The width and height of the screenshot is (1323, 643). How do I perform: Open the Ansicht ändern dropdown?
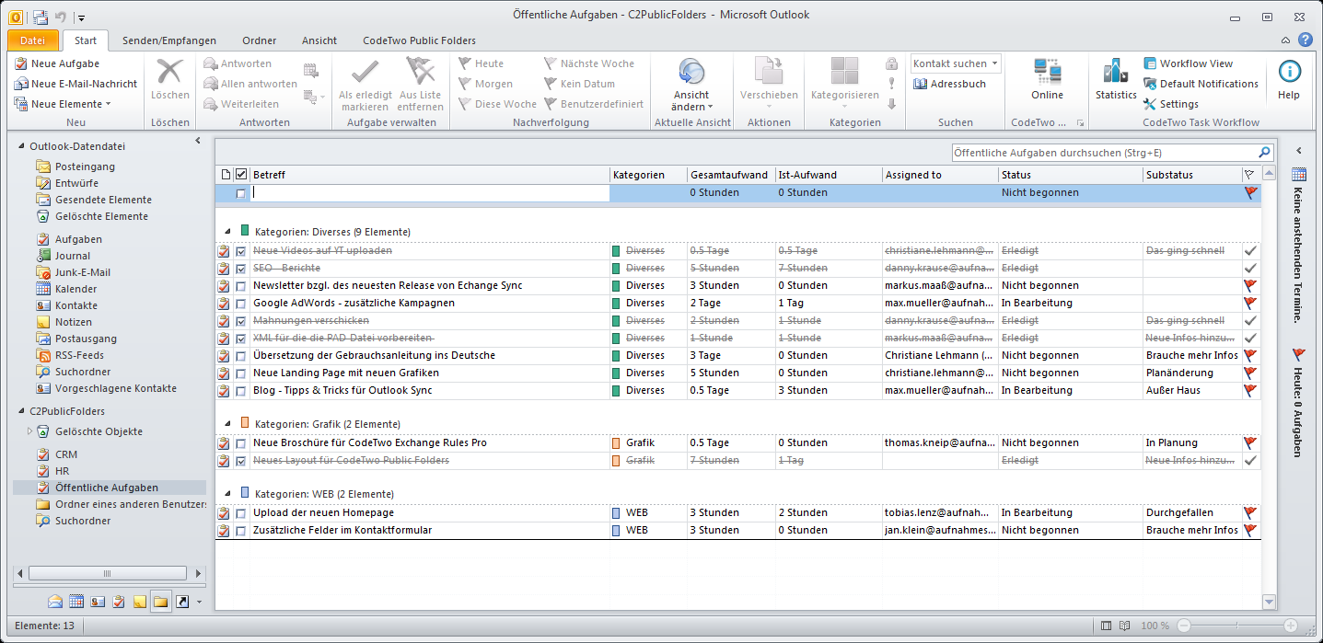coord(691,84)
